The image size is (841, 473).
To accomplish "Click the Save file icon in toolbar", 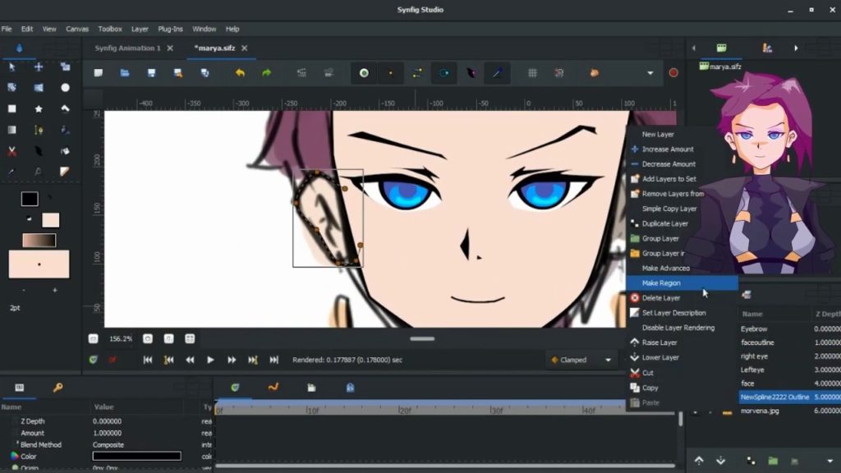I will [151, 73].
